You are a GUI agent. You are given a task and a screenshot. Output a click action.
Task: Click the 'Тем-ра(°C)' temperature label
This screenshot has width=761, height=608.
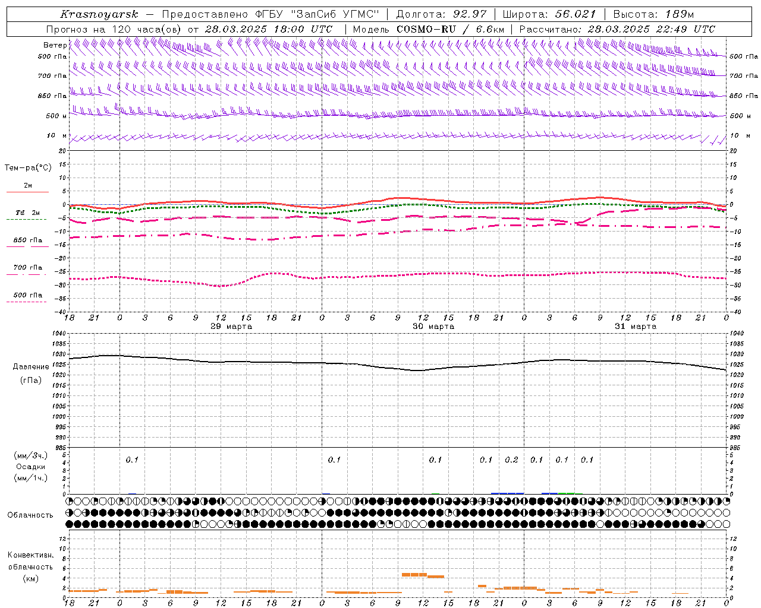[x=28, y=168]
